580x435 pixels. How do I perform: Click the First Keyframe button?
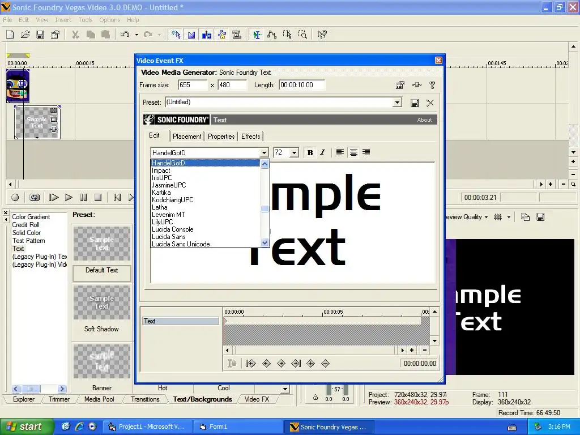251,364
